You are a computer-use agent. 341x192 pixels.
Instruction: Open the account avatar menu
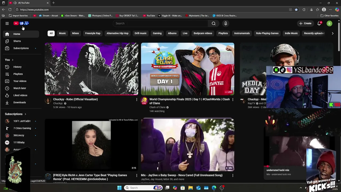pos(330,23)
